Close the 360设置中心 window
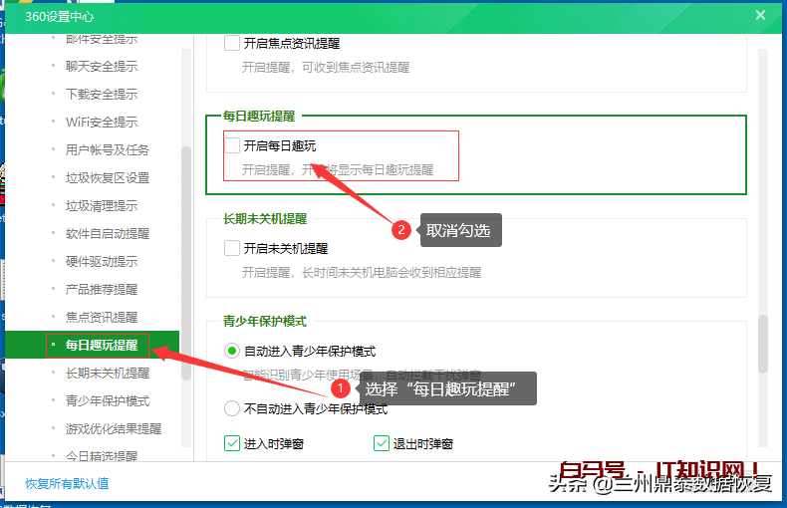 click(760, 15)
